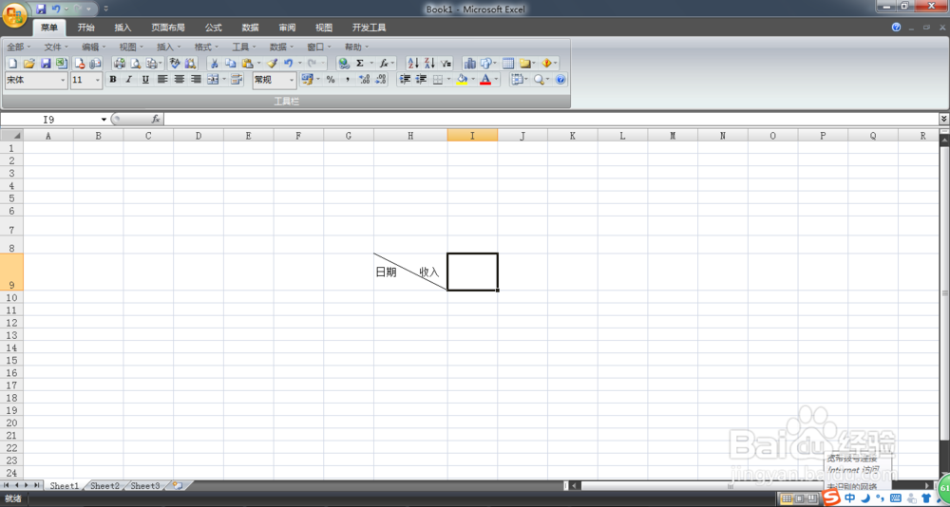Open the font name dropdown 宋体
The image size is (950, 507).
[63, 80]
